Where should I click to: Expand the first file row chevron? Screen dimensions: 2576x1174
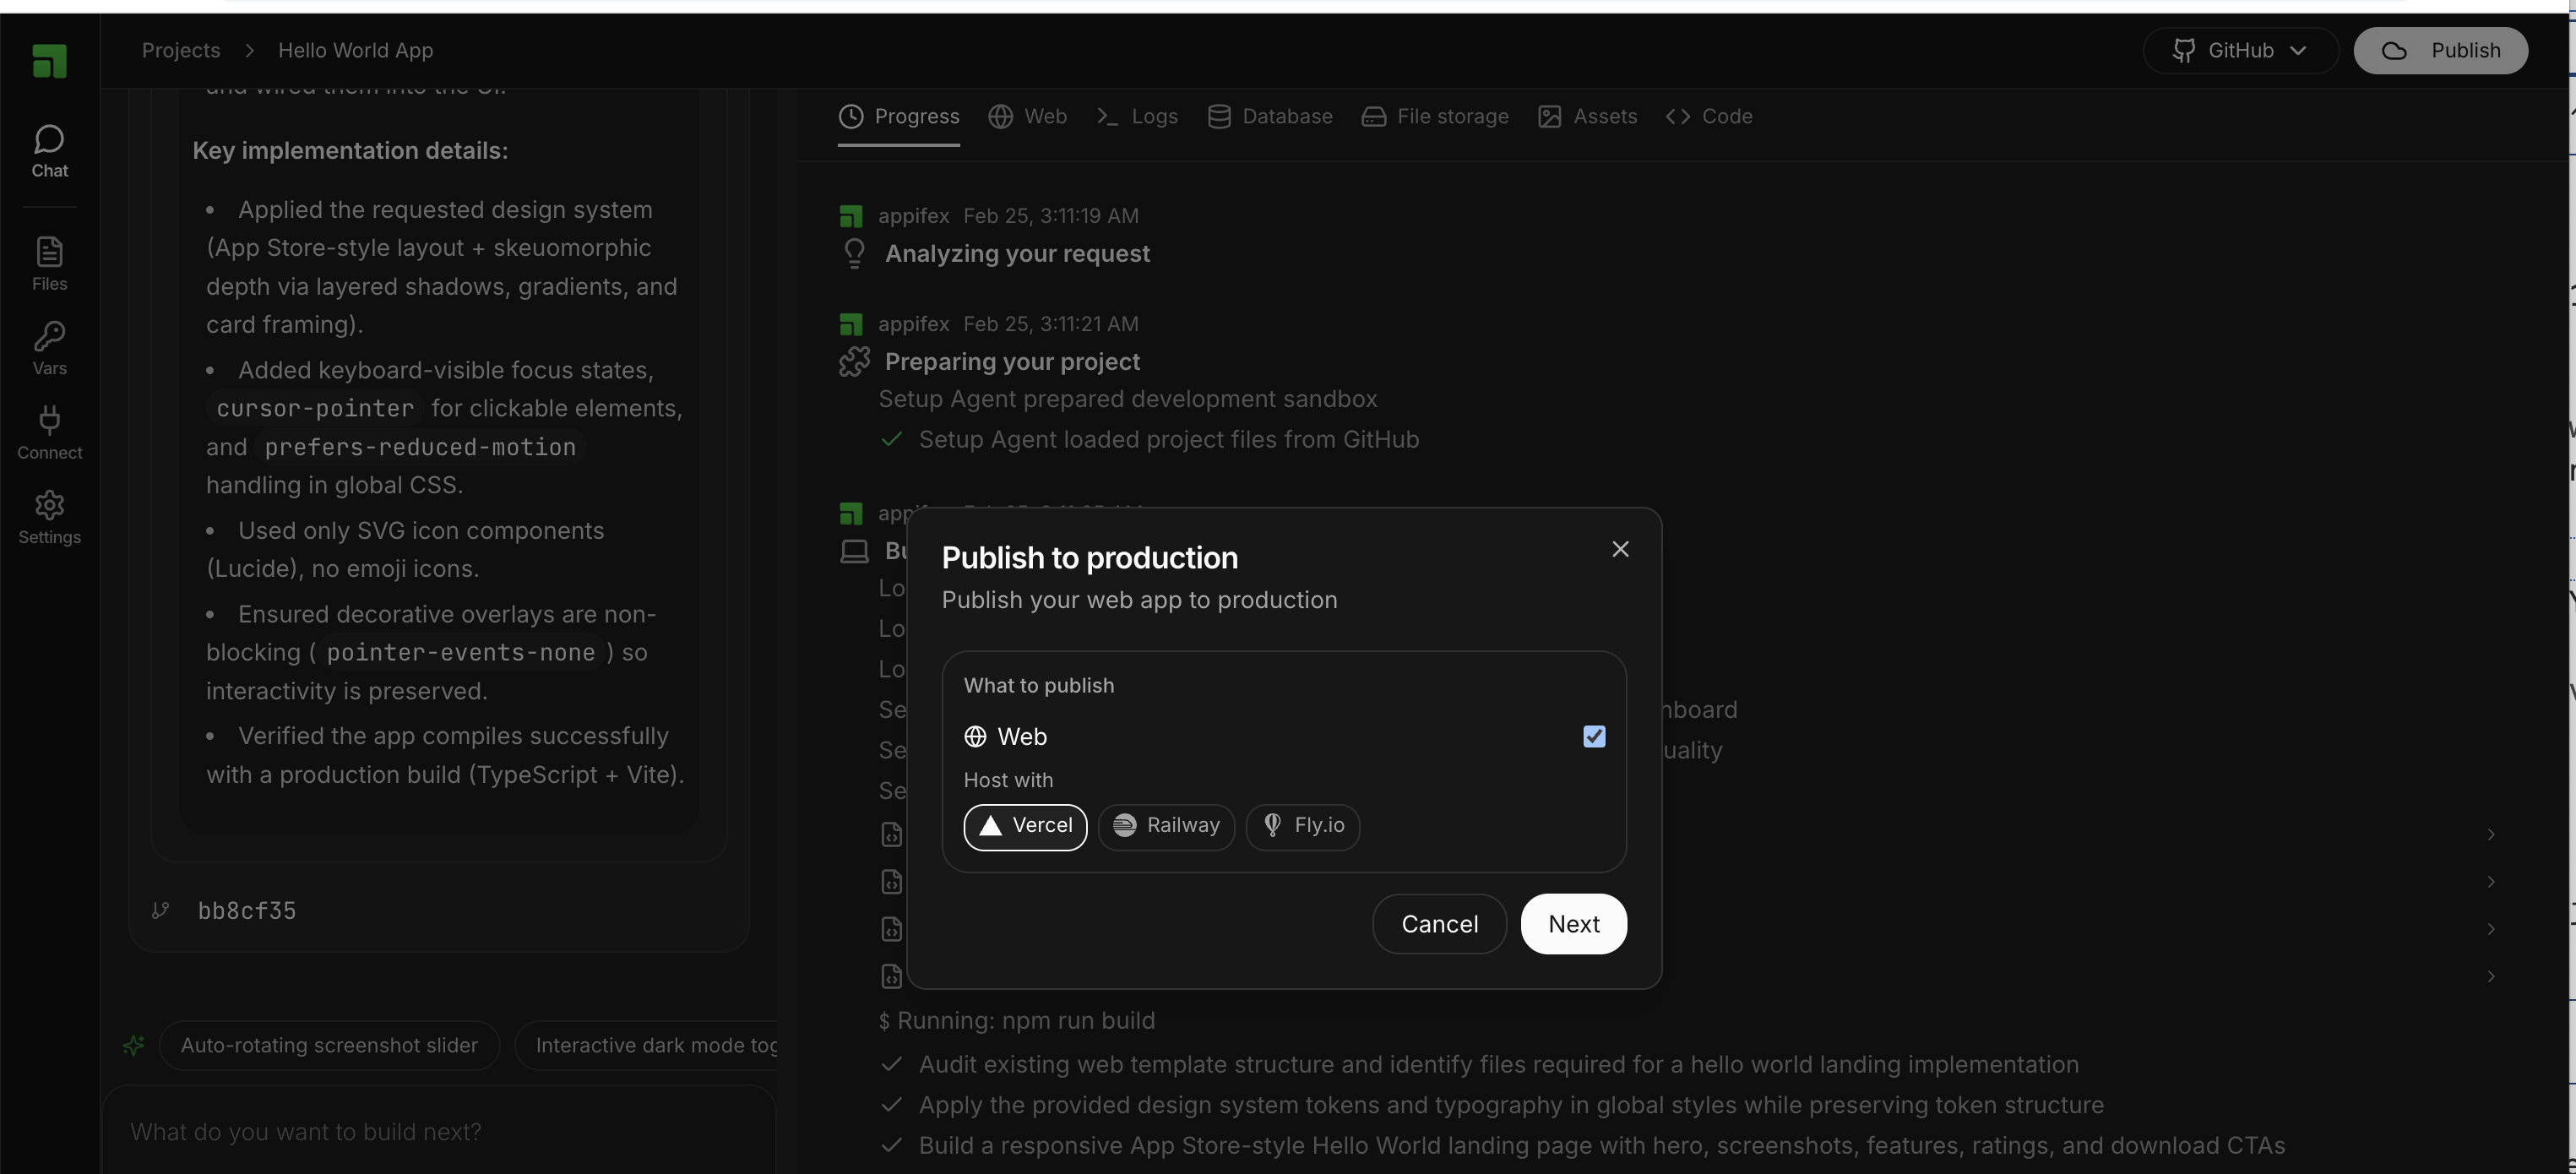point(2491,834)
